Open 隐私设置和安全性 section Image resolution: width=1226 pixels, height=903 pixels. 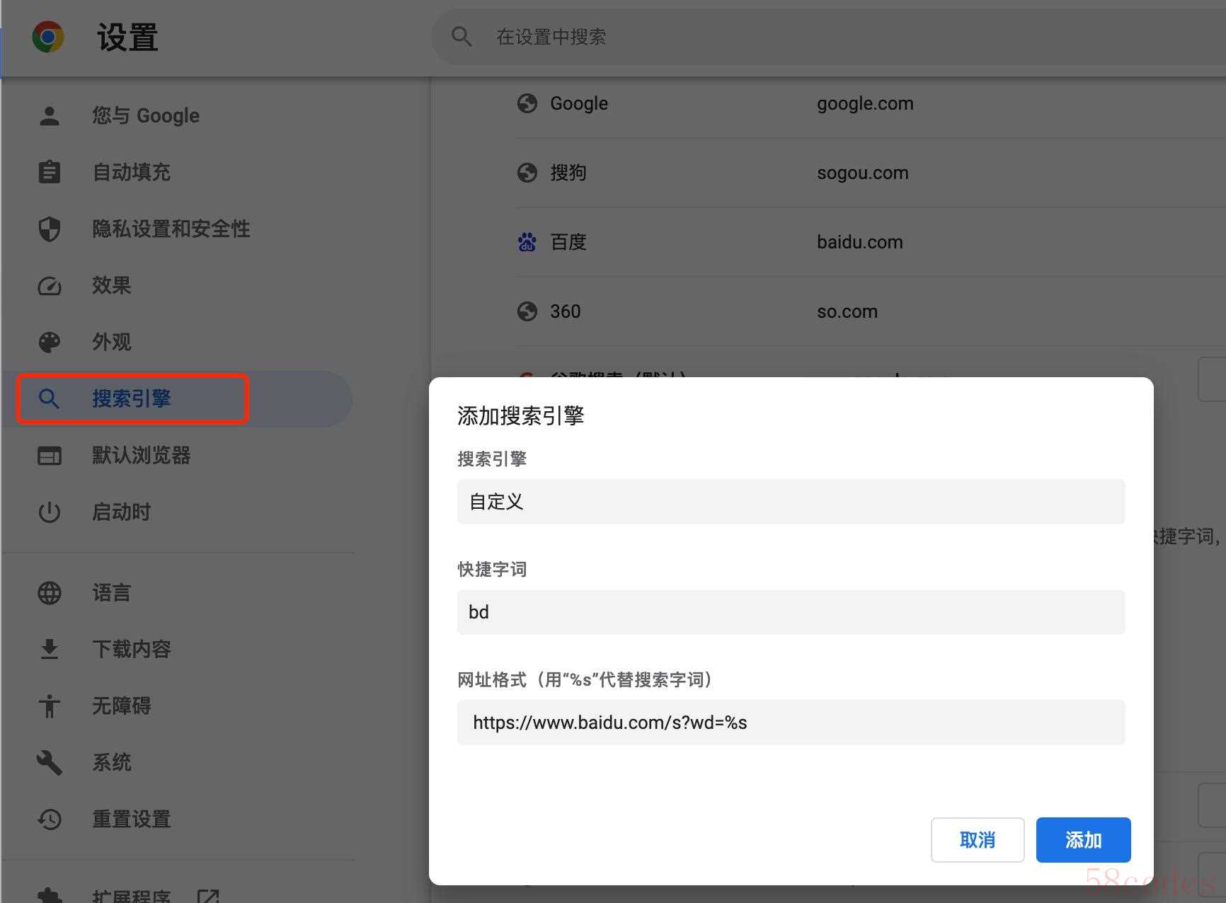point(171,229)
